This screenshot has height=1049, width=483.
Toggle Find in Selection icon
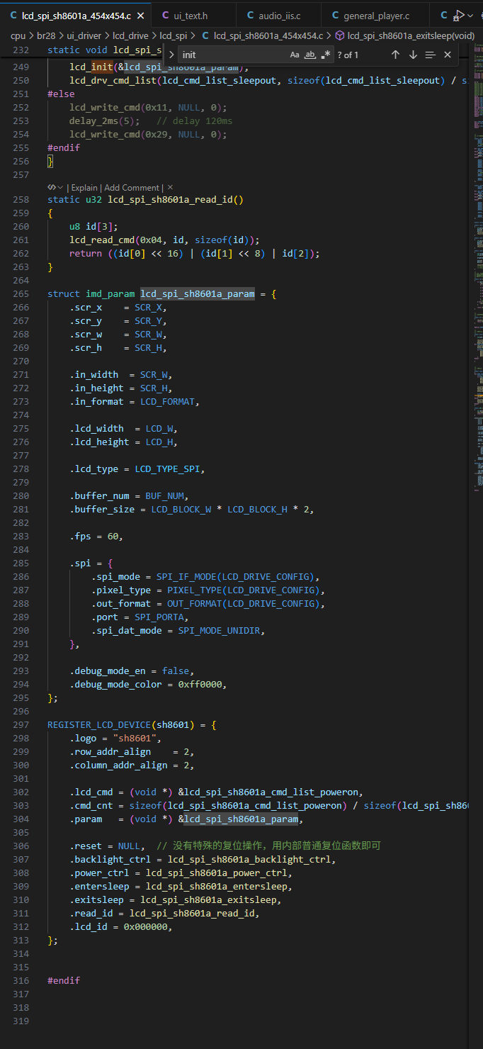point(430,55)
